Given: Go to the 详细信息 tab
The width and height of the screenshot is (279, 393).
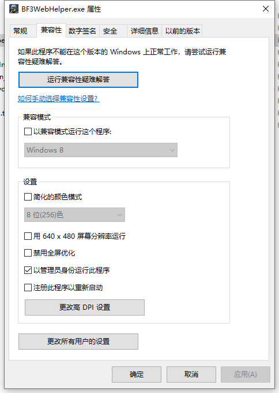Looking at the screenshot, I should [145, 31].
